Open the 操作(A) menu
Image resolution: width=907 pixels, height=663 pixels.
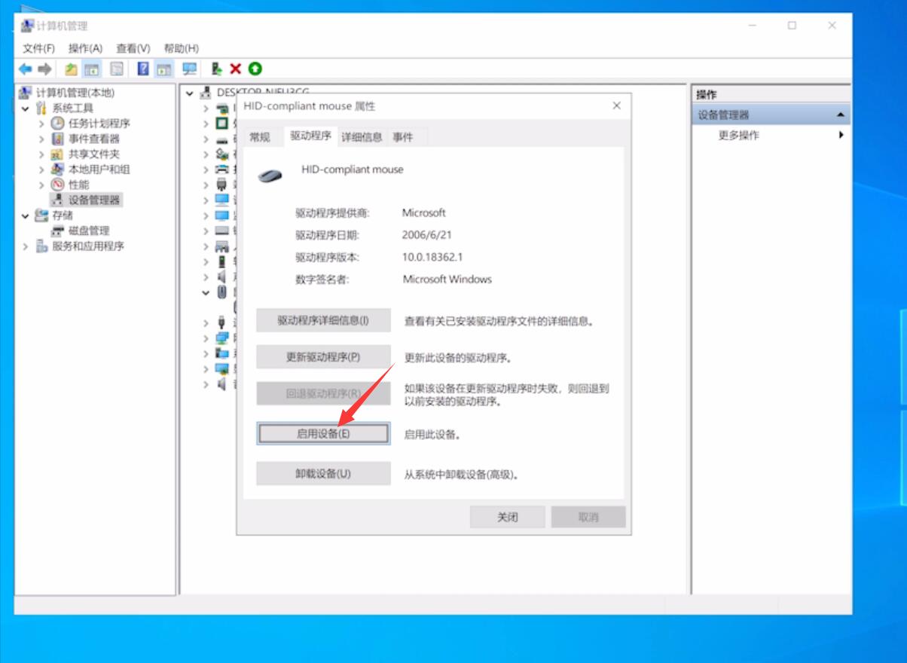(x=85, y=48)
